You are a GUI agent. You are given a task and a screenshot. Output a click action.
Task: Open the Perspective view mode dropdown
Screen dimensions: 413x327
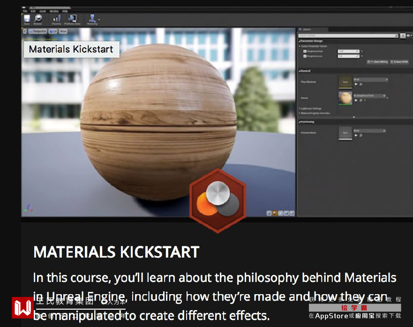pyautogui.click(x=38, y=31)
